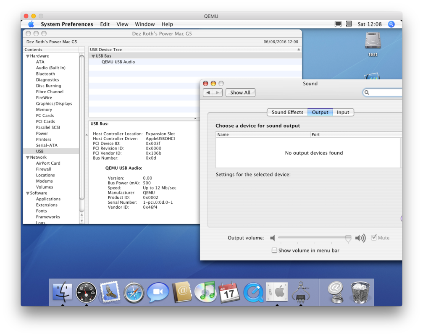This screenshot has width=423, height=336.
Task: Select Firewall under Network
Action: (43, 169)
